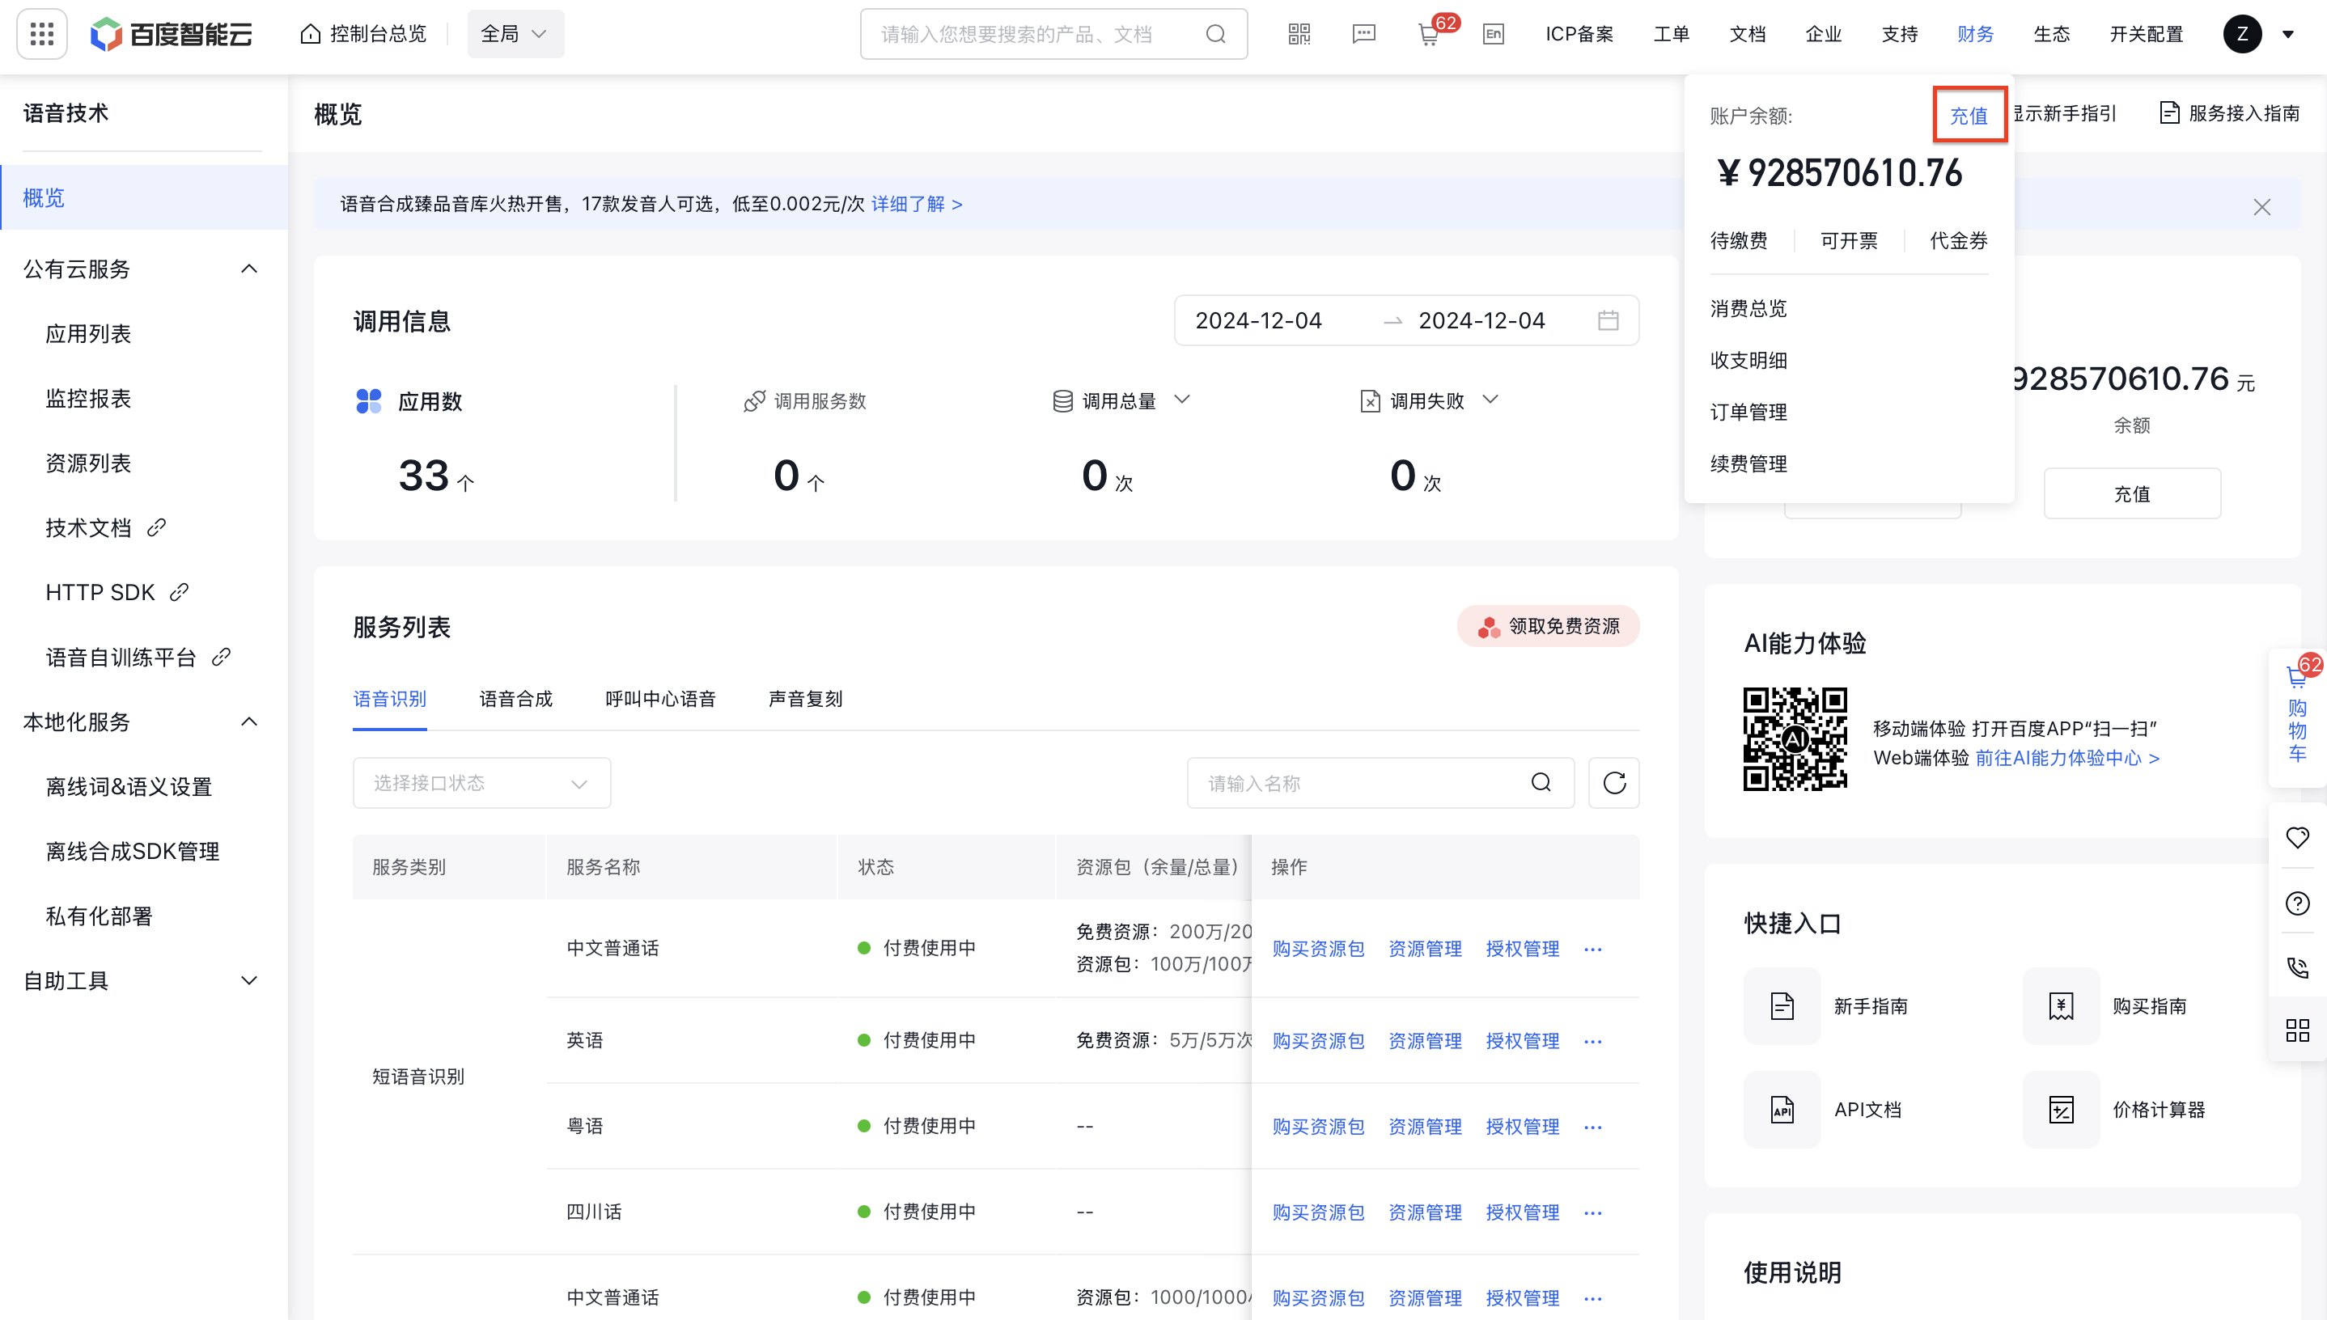Switch language with the En icon

pos(1493,35)
